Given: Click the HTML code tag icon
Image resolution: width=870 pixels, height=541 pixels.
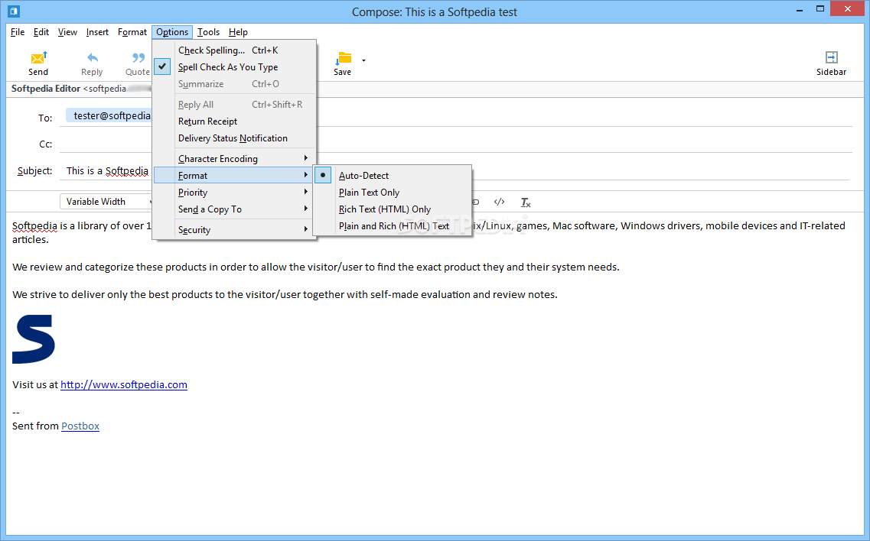Looking at the screenshot, I should [x=500, y=202].
